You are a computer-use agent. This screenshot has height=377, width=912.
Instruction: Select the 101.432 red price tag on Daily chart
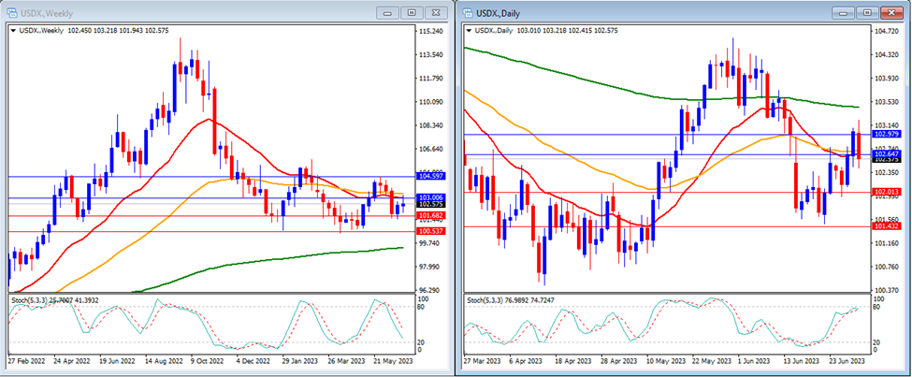tap(887, 226)
